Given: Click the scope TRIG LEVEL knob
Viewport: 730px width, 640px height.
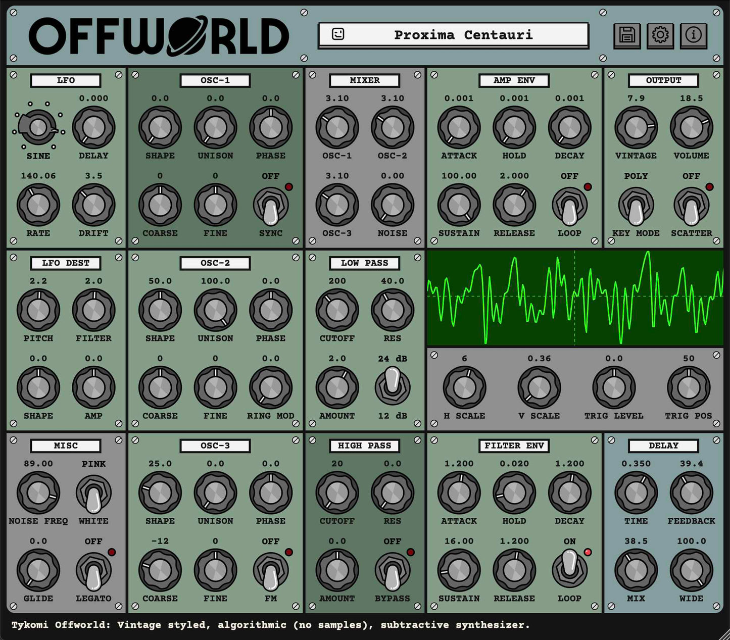Looking at the screenshot, I should pos(614,388).
